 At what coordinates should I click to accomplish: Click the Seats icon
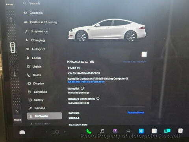pyautogui.click(x=29, y=75)
